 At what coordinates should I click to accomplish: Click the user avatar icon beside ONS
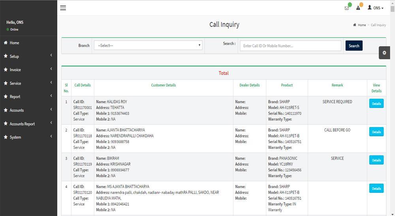tap(370, 8)
